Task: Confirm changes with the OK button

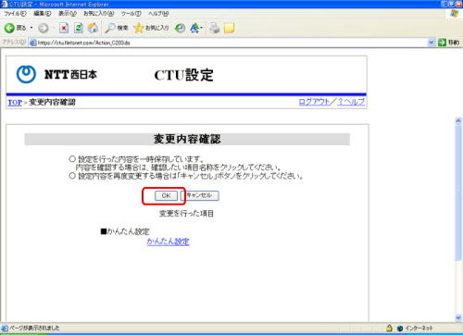Action: [166, 195]
